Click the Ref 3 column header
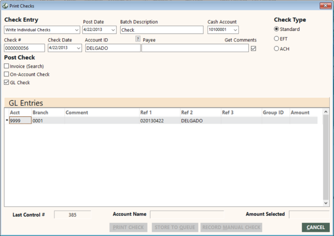 click(241, 113)
